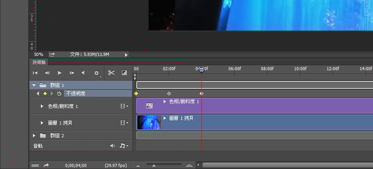
Task: Click the convert to frame animation icon
Action: click(x=35, y=165)
